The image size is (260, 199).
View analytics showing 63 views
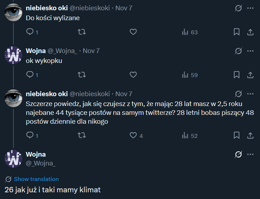coord(190,32)
